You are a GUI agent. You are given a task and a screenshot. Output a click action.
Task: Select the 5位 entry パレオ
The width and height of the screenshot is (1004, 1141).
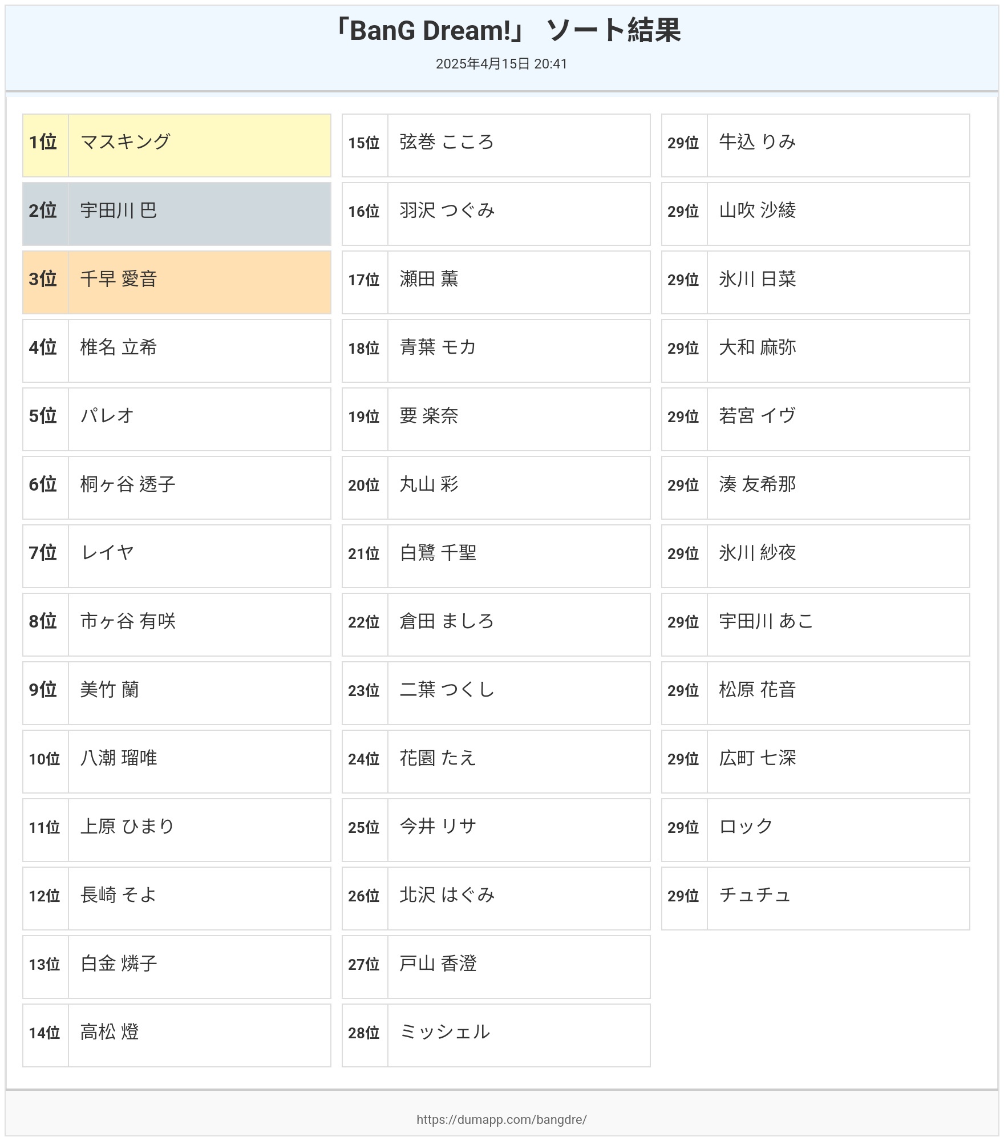(177, 419)
